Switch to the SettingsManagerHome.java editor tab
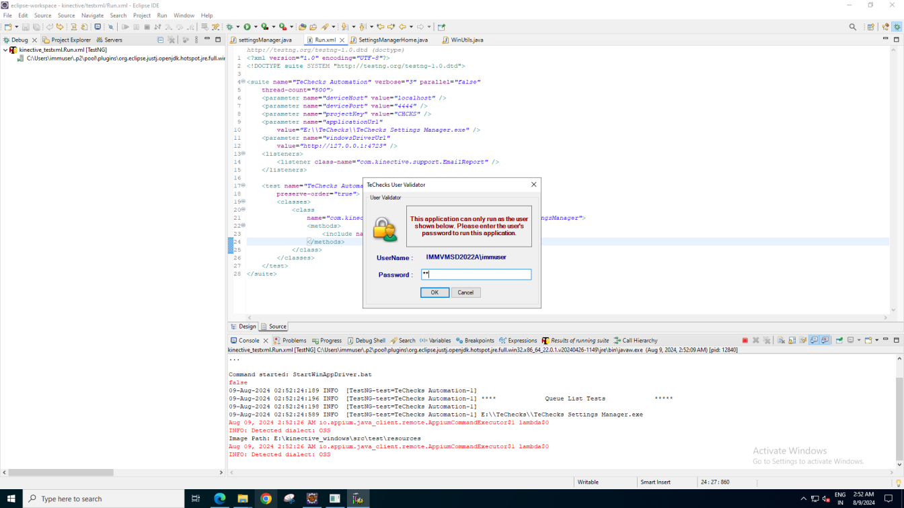Viewport: 904px width, 508px height. coord(393,40)
